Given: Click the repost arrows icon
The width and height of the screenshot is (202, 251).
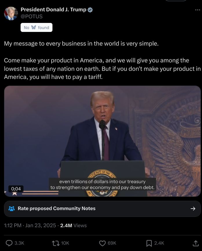Looking at the screenshot, I should 56,243.
